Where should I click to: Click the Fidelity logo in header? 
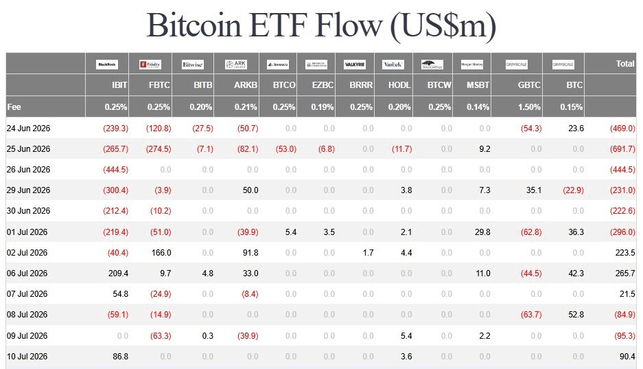pyautogui.click(x=150, y=65)
